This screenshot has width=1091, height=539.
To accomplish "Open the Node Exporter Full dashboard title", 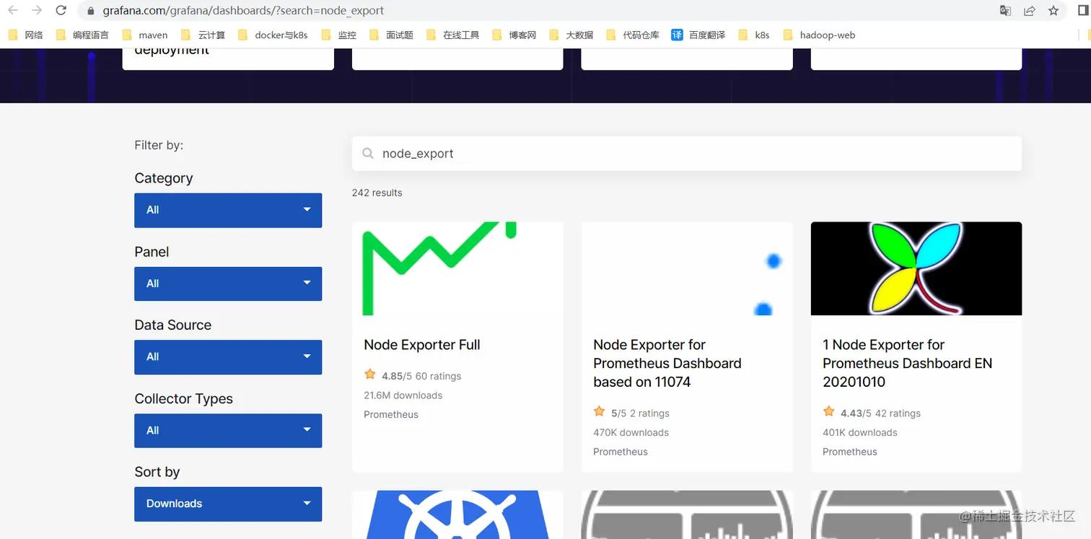I will 422,345.
